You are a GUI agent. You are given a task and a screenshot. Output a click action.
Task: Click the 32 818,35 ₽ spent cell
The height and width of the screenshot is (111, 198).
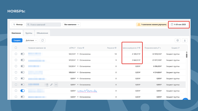click(x=157, y=54)
